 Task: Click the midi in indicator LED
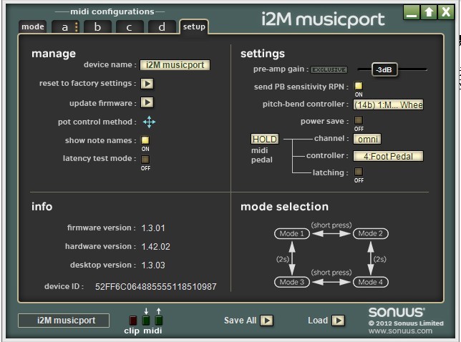click(146, 321)
